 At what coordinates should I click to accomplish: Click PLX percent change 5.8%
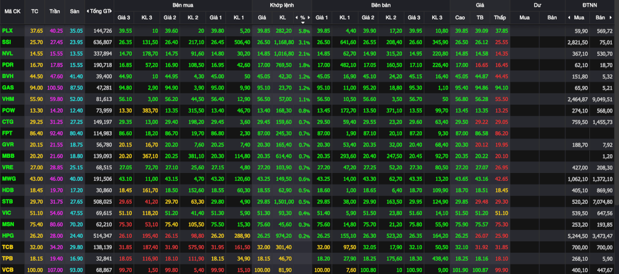[305, 31]
